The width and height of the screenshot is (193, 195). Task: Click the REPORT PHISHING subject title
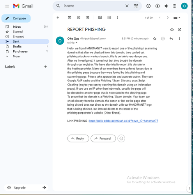pos(87,30)
